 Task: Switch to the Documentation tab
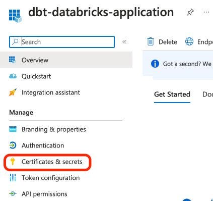click(207, 94)
